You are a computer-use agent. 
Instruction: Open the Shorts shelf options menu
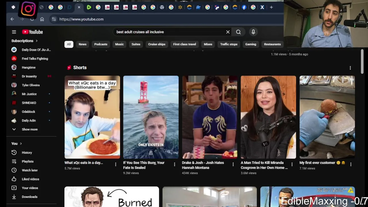coord(350,68)
